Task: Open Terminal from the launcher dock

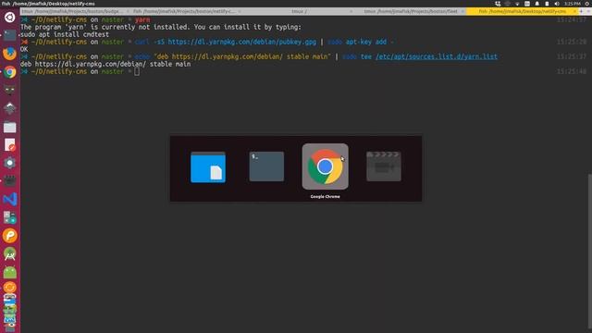Action: [10, 35]
